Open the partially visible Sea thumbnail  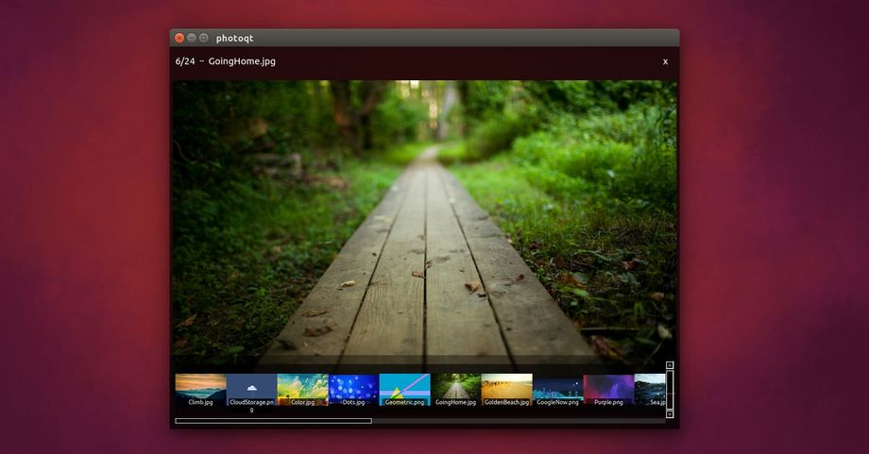tap(650, 390)
